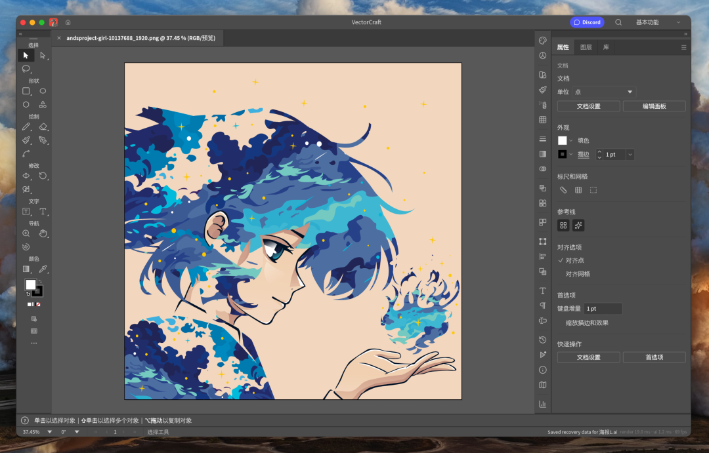Open the 单位 units dropdown
This screenshot has height=453, width=709.
(x=604, y=92)
